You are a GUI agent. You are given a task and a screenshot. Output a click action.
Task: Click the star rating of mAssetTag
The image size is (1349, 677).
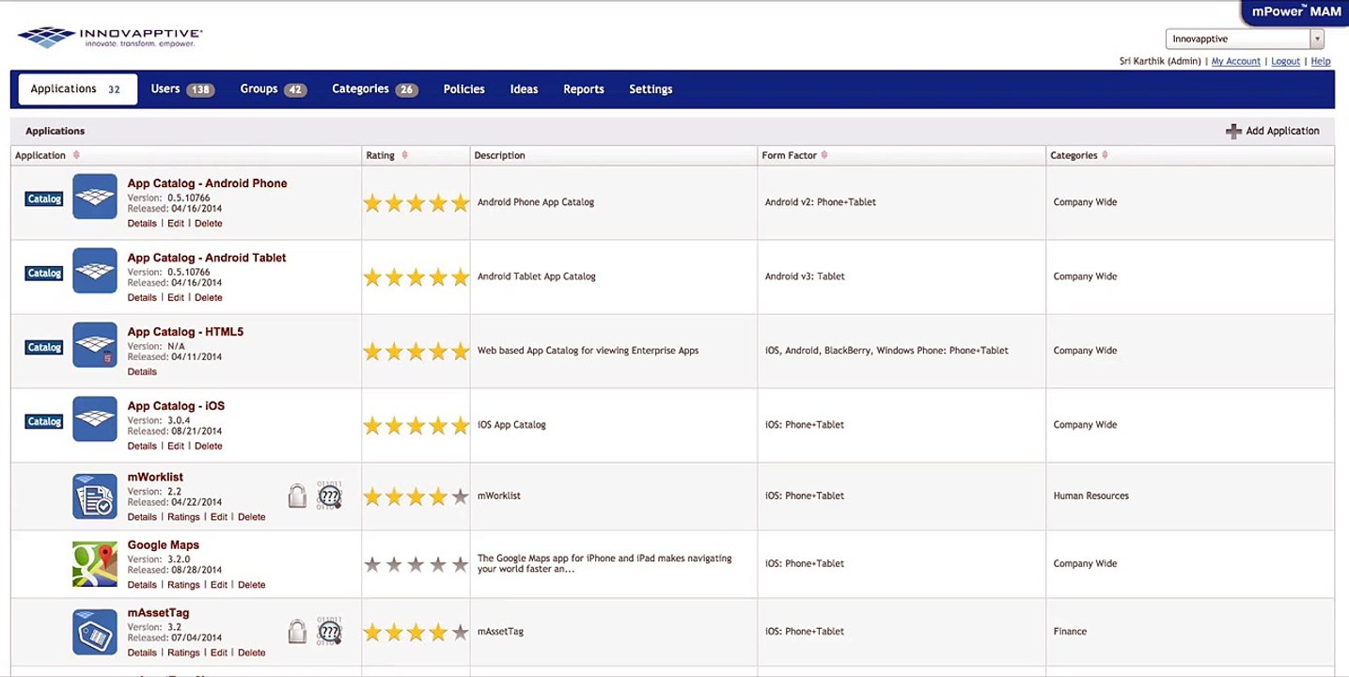pyautogui.click(x=416, y=632)
